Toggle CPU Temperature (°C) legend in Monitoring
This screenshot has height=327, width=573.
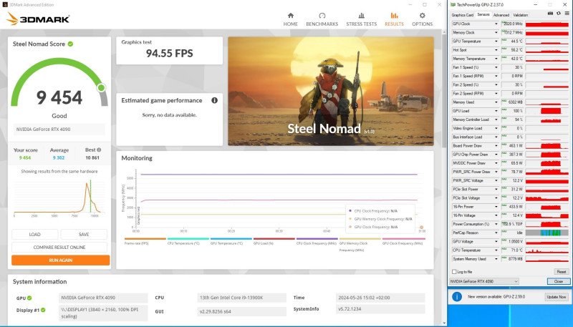pyautogui.click(x=188, y=241)
